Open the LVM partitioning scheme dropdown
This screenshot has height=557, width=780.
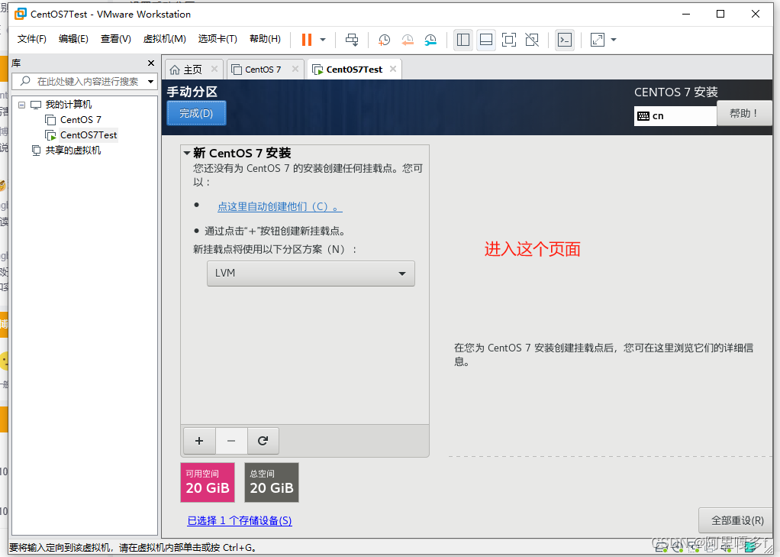pyautogui.click(x=311, y=273)
